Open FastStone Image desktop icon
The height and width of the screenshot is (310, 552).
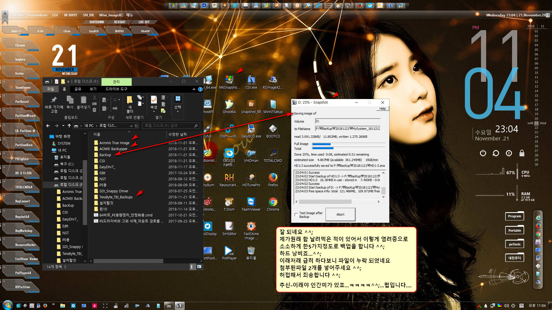[x=251, y=230]
